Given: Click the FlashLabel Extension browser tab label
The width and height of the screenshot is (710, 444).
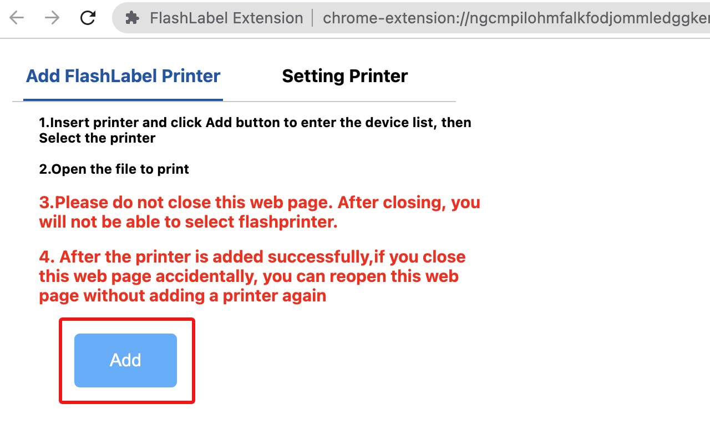Looking at the screenshot, I should point(226,18).
